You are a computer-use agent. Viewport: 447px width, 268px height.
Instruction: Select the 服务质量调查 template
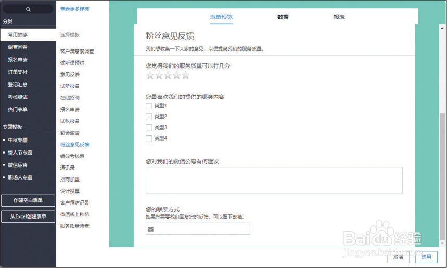pyautogui.click(x=75, y=226)
